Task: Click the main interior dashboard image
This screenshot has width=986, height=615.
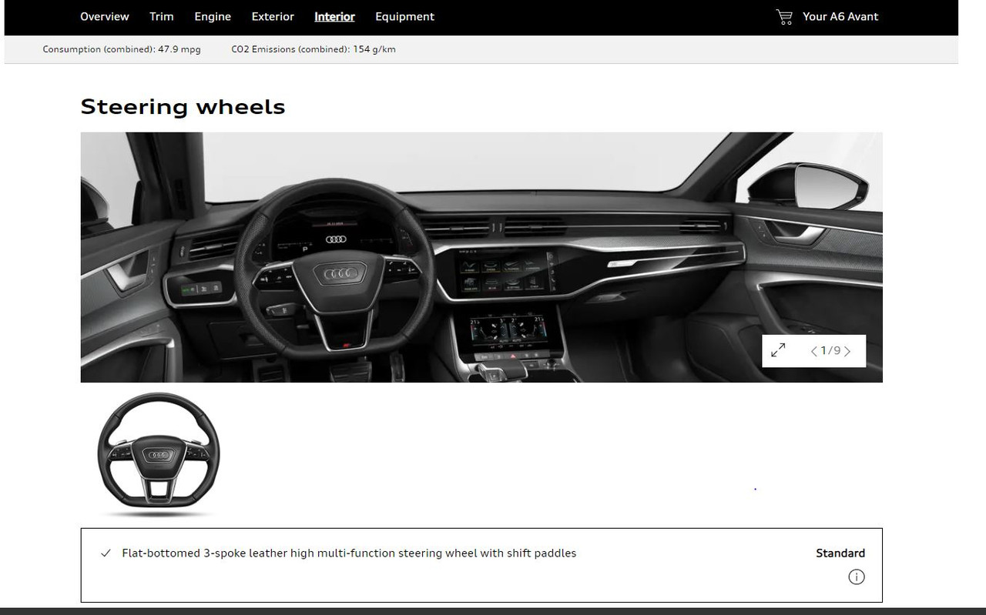Action: (x=481, y=257)
